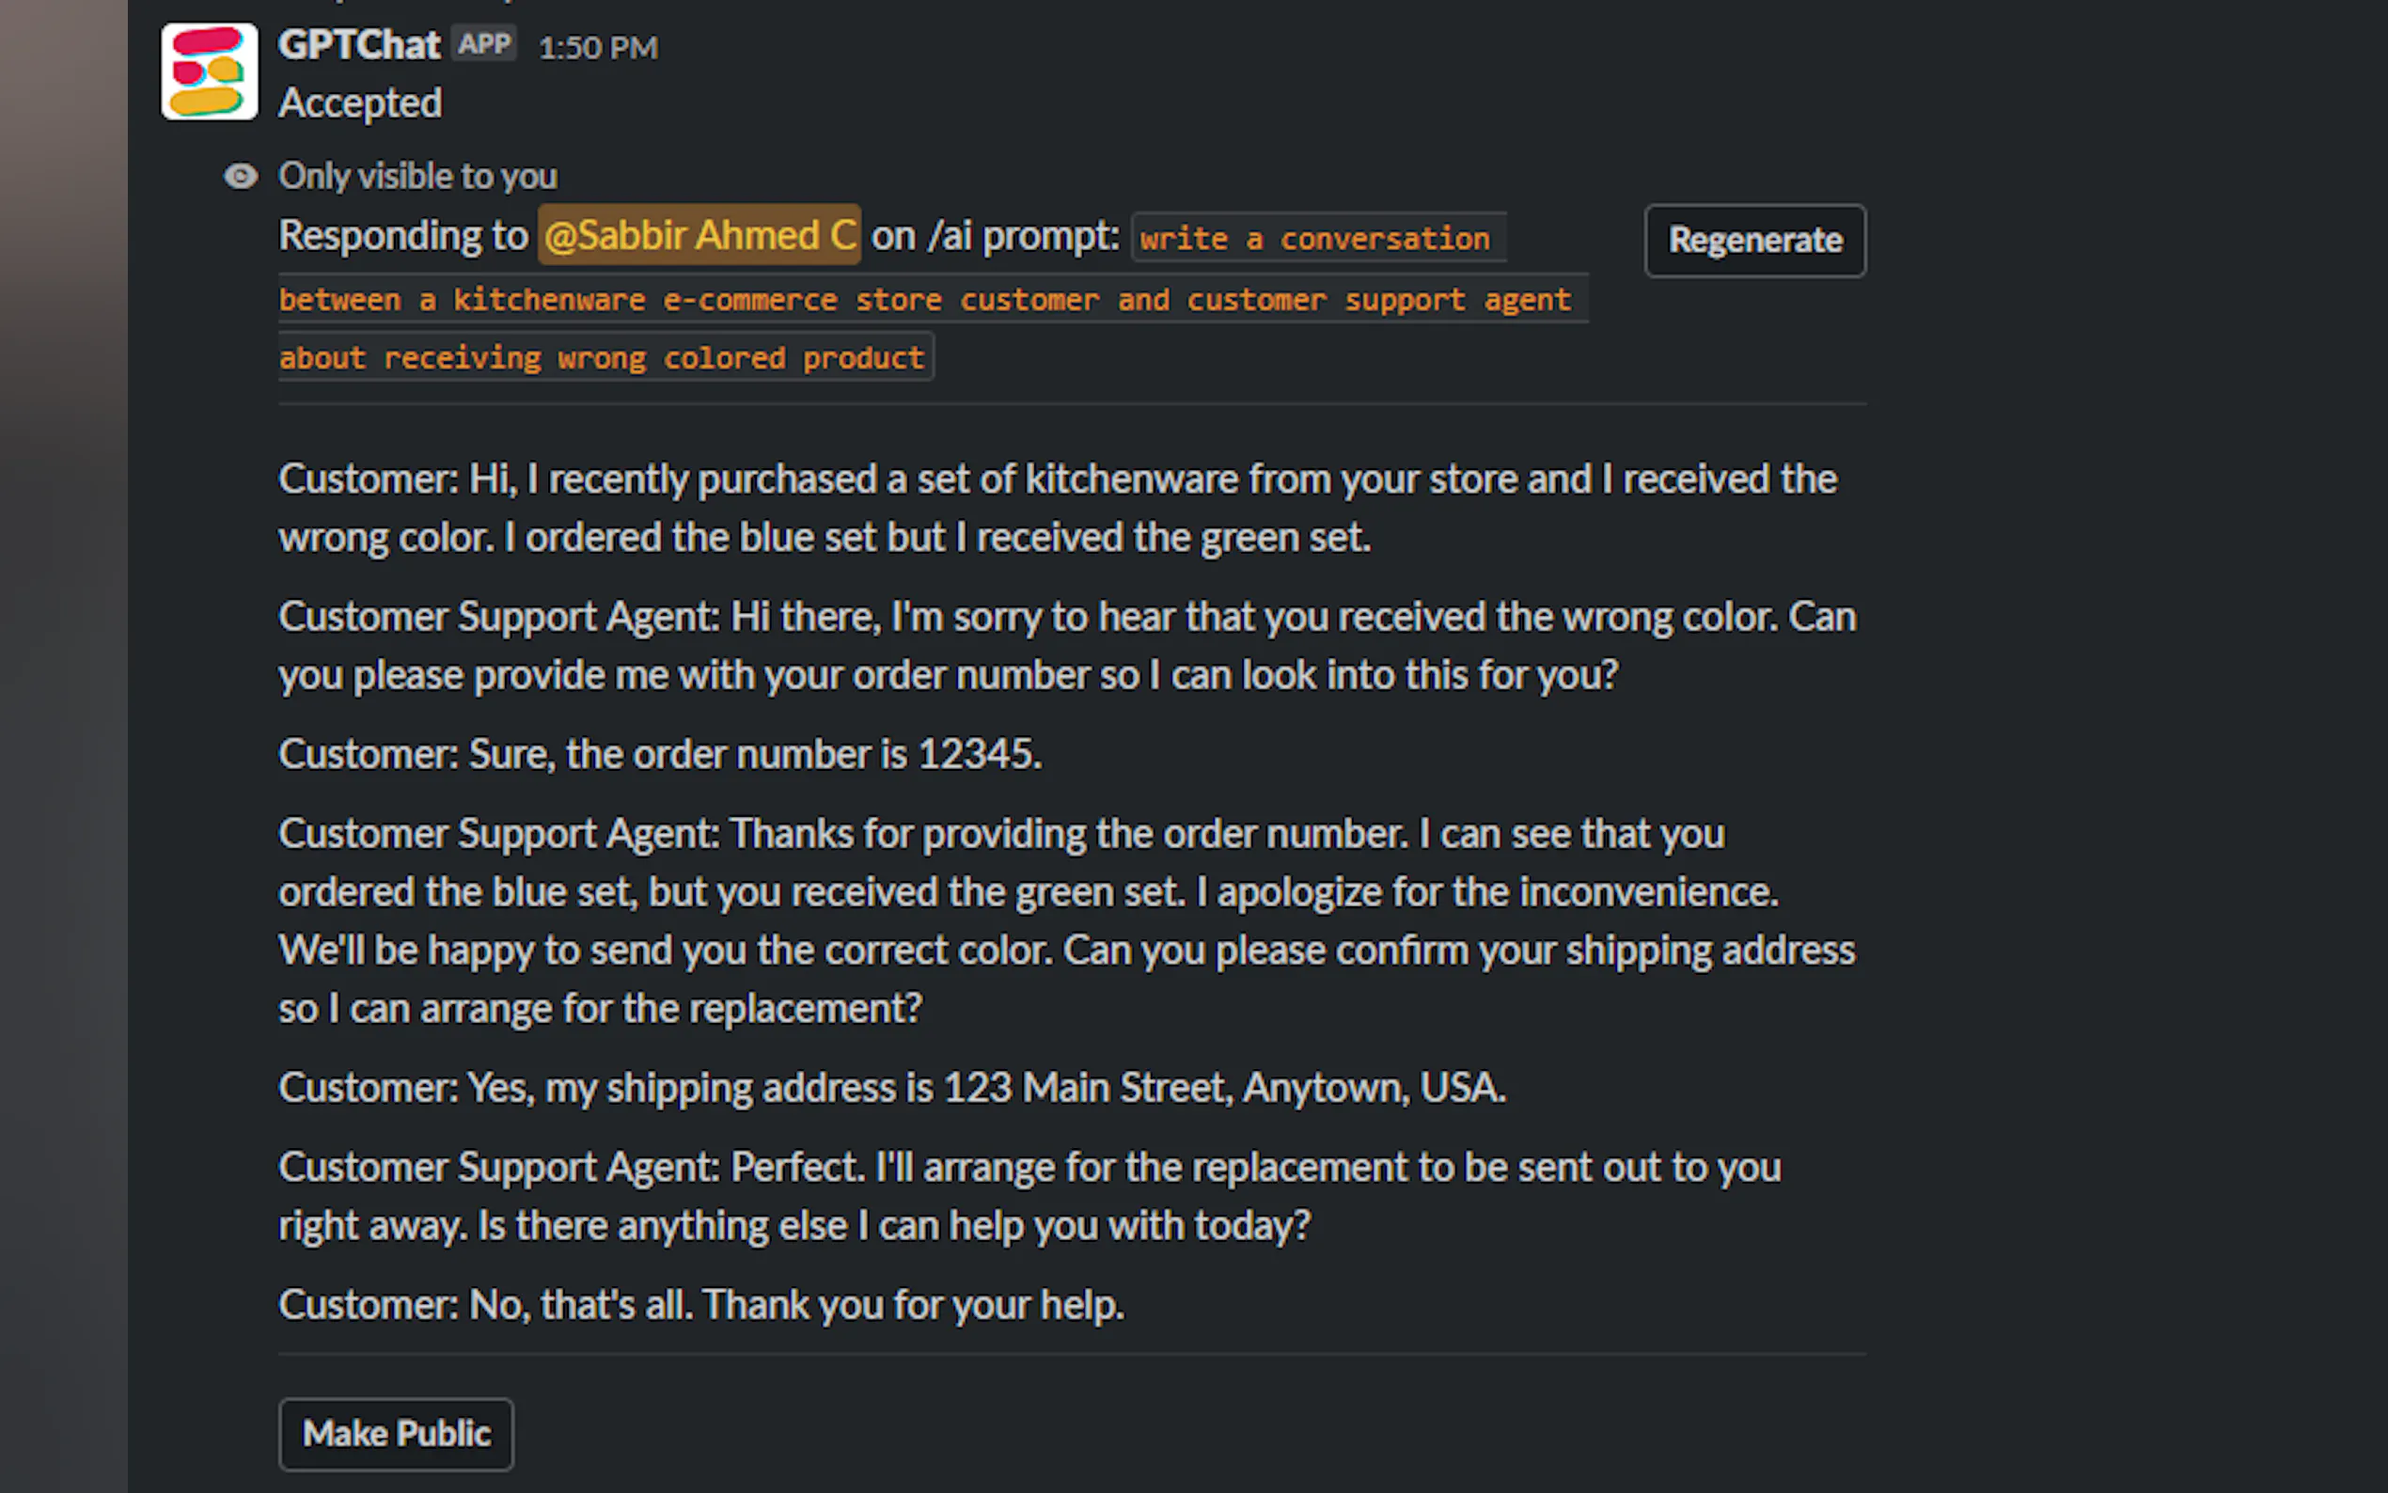This screenshot has height=1493, width=2388.
Task: Click the eye icon beside visibility notice
Action: pos(241,177)
